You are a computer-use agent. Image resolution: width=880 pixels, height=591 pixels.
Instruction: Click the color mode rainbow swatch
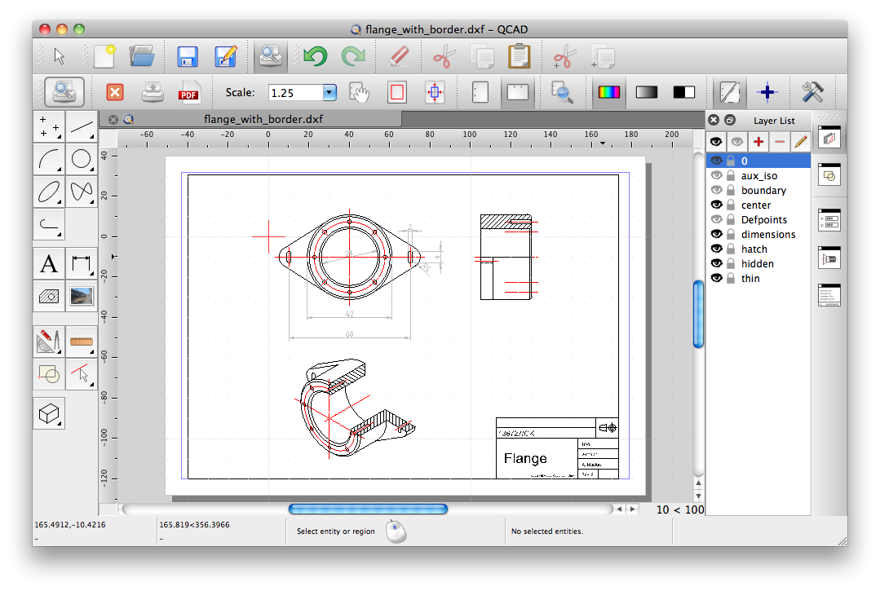click(609, 93)
